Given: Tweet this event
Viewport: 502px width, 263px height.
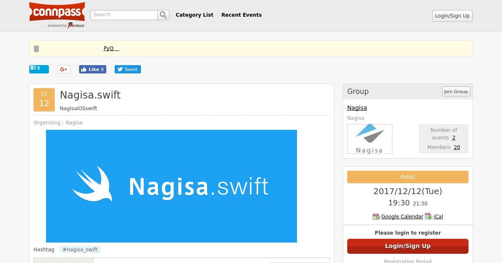Looking at the screenshot, I should 128,69.
